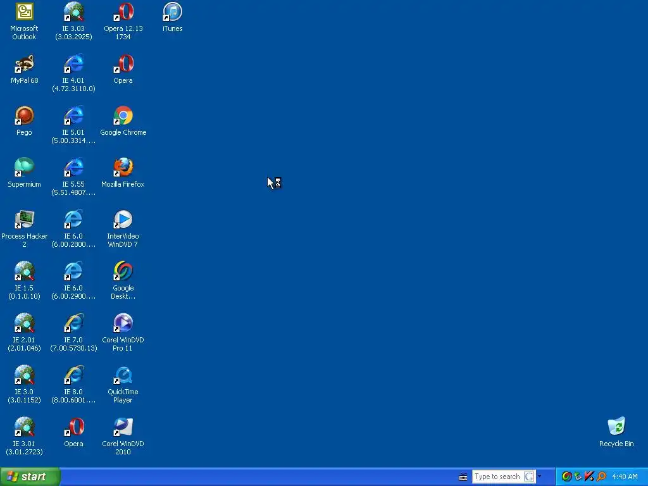648x486 pixels.
Task: Select the iTunes desktop icon
Action: tap(172, 11)
